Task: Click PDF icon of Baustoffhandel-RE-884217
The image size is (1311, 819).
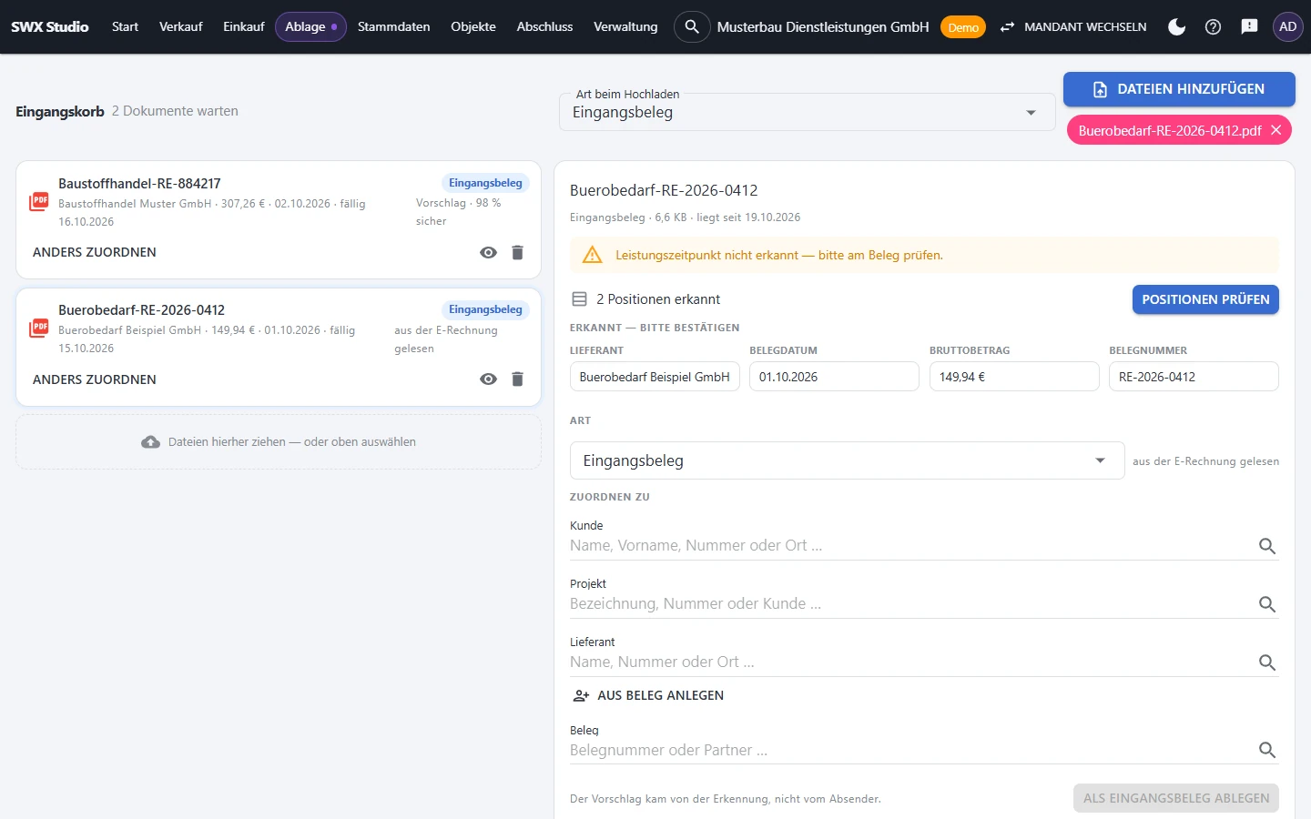Action: click(39, 201)
